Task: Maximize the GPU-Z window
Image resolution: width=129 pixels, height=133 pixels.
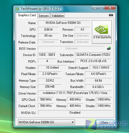Action: [101, 8]
